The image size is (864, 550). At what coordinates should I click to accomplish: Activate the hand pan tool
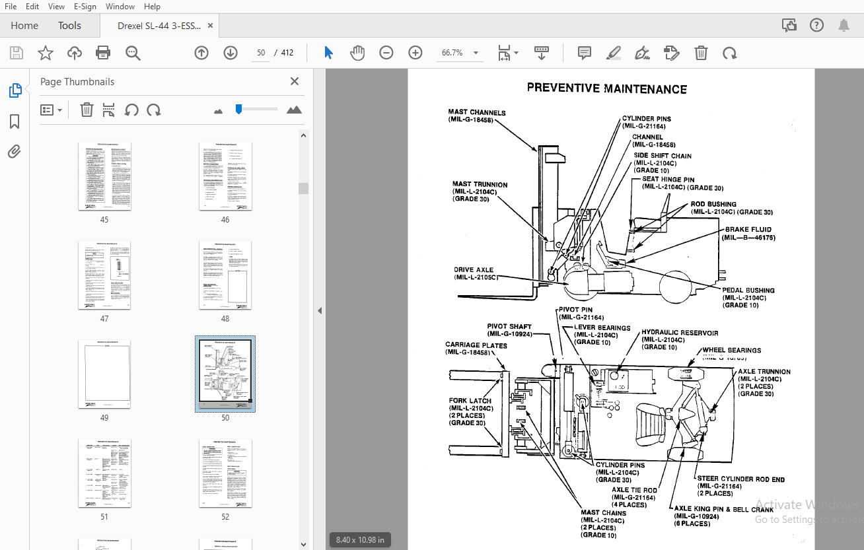(x=357, y=53)
